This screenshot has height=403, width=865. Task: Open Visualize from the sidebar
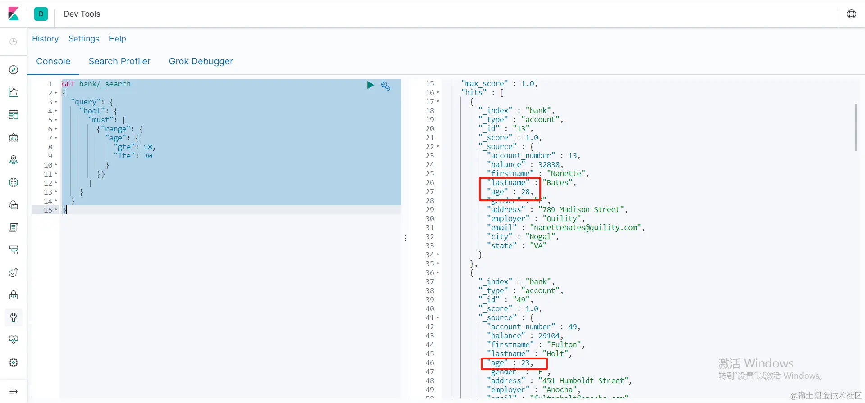pyautogui.click(x=14, y=92)
